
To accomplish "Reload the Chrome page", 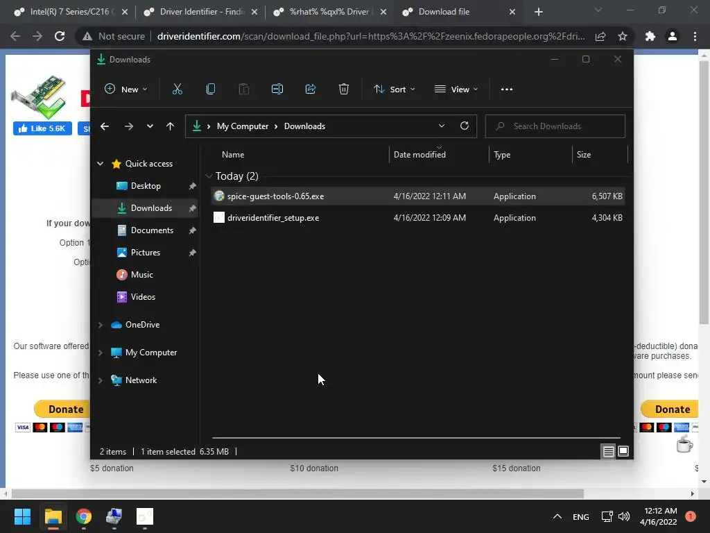I will point(60,36).
